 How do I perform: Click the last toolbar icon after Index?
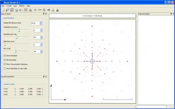pyautogui.click(x=57, y=10)
